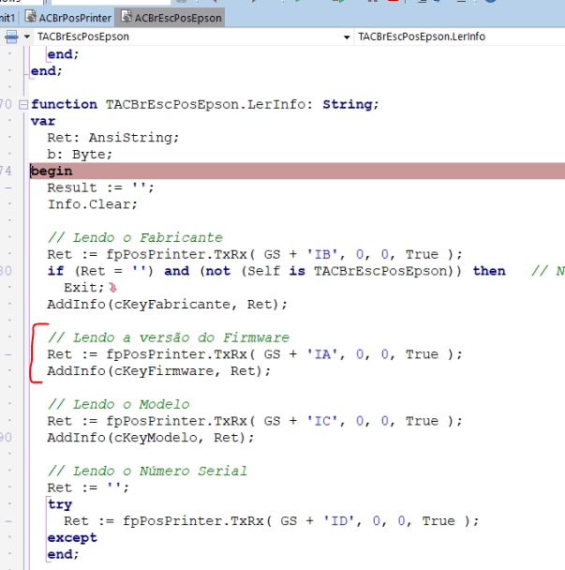565x570 pixels.
Task: Click the 'Info.Clear;' statement
Action: tap(92, 204)
